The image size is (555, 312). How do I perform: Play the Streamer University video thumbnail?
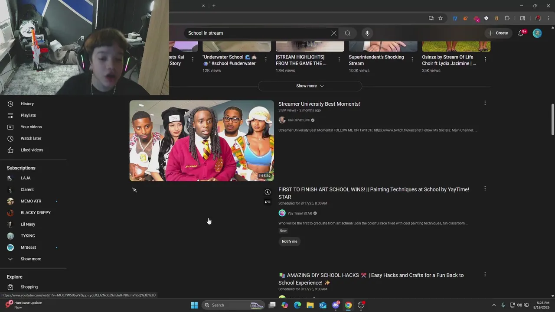pyautogui.click(x=202, y=141)
